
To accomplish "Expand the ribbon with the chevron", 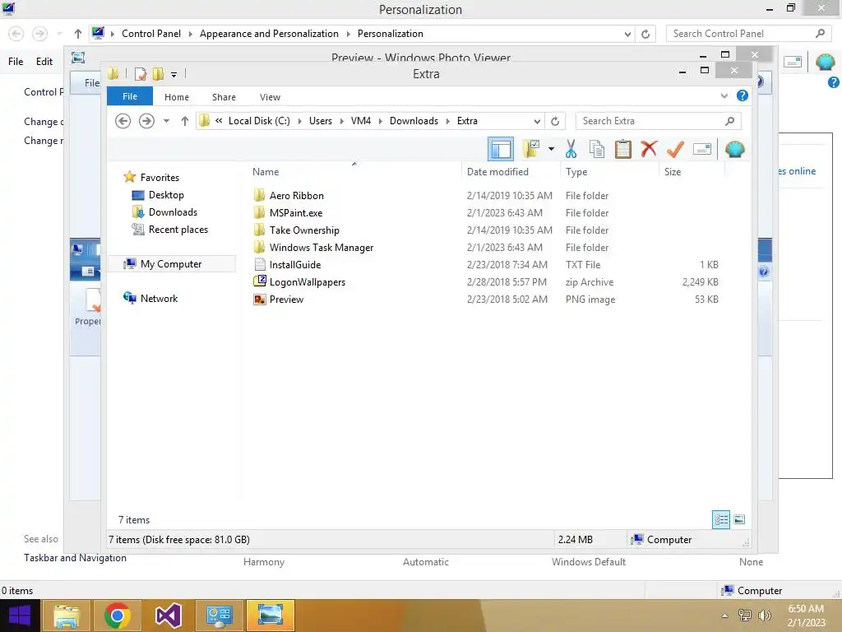I will (724, 95).
